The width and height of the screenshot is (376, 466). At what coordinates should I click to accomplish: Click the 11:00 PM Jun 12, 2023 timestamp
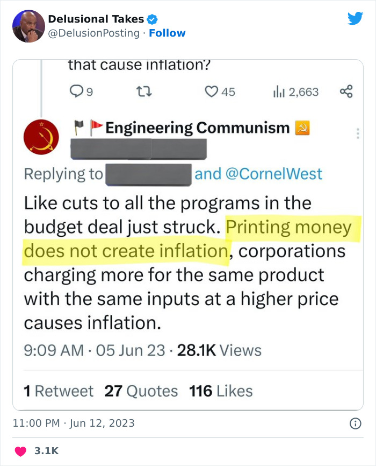73,423
